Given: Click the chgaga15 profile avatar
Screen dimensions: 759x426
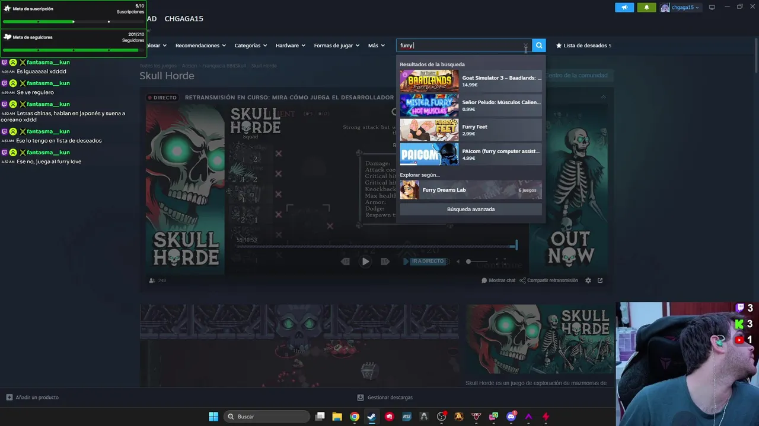Looking at the screenshot, I should pos(665,8).
